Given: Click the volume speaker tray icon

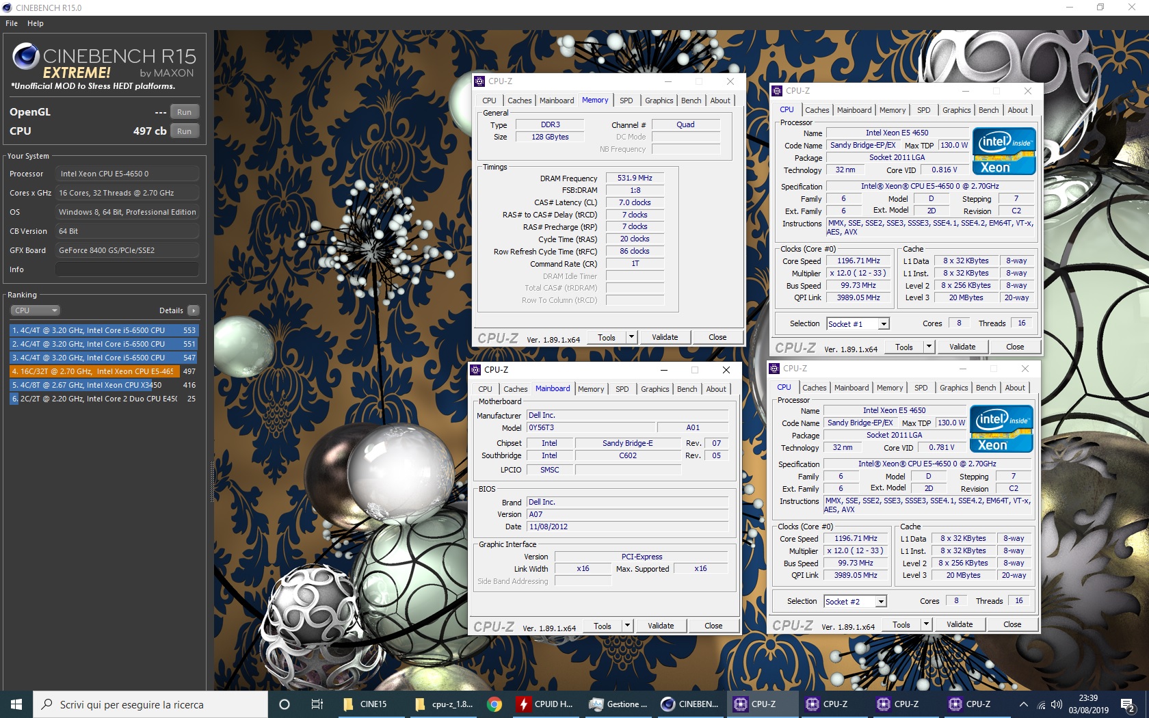Looking at the screenshot, I should [x=1057, y=704].
